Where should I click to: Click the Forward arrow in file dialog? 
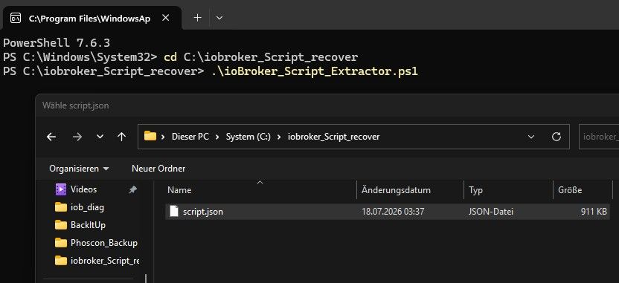click(x=77, y=137)
